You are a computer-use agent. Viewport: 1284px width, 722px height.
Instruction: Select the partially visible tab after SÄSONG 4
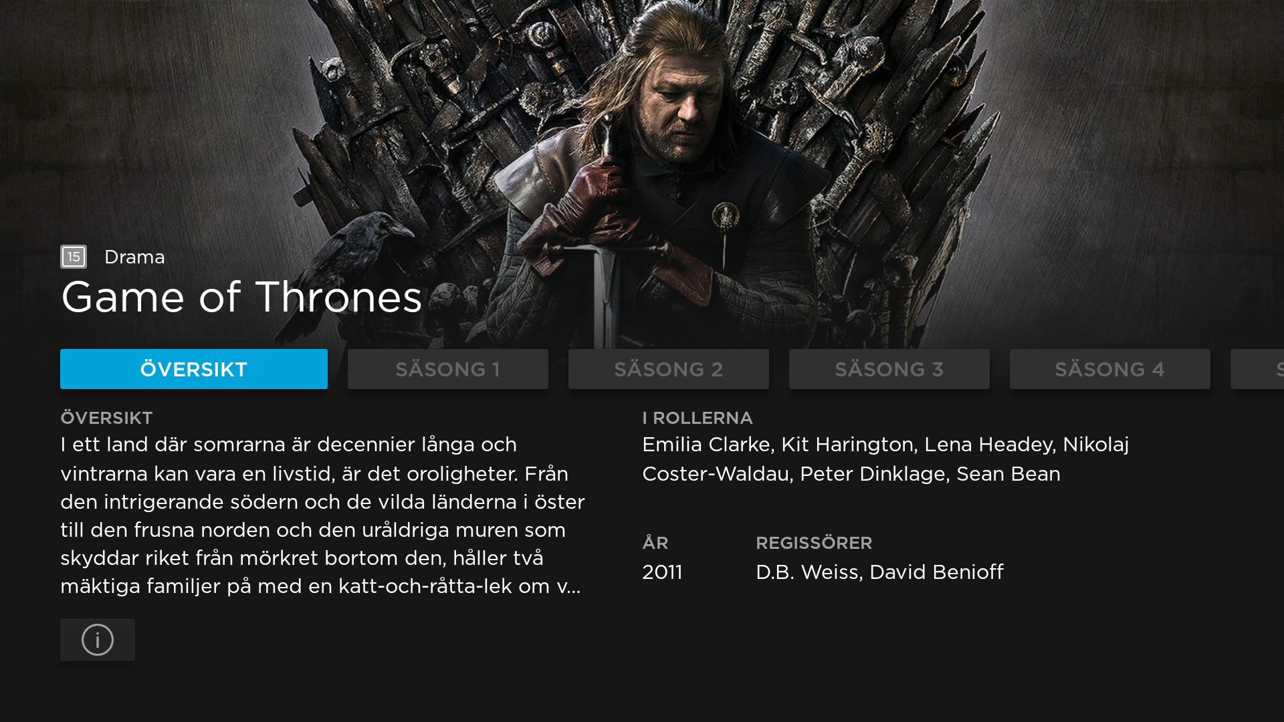[x=1258, y=369]
